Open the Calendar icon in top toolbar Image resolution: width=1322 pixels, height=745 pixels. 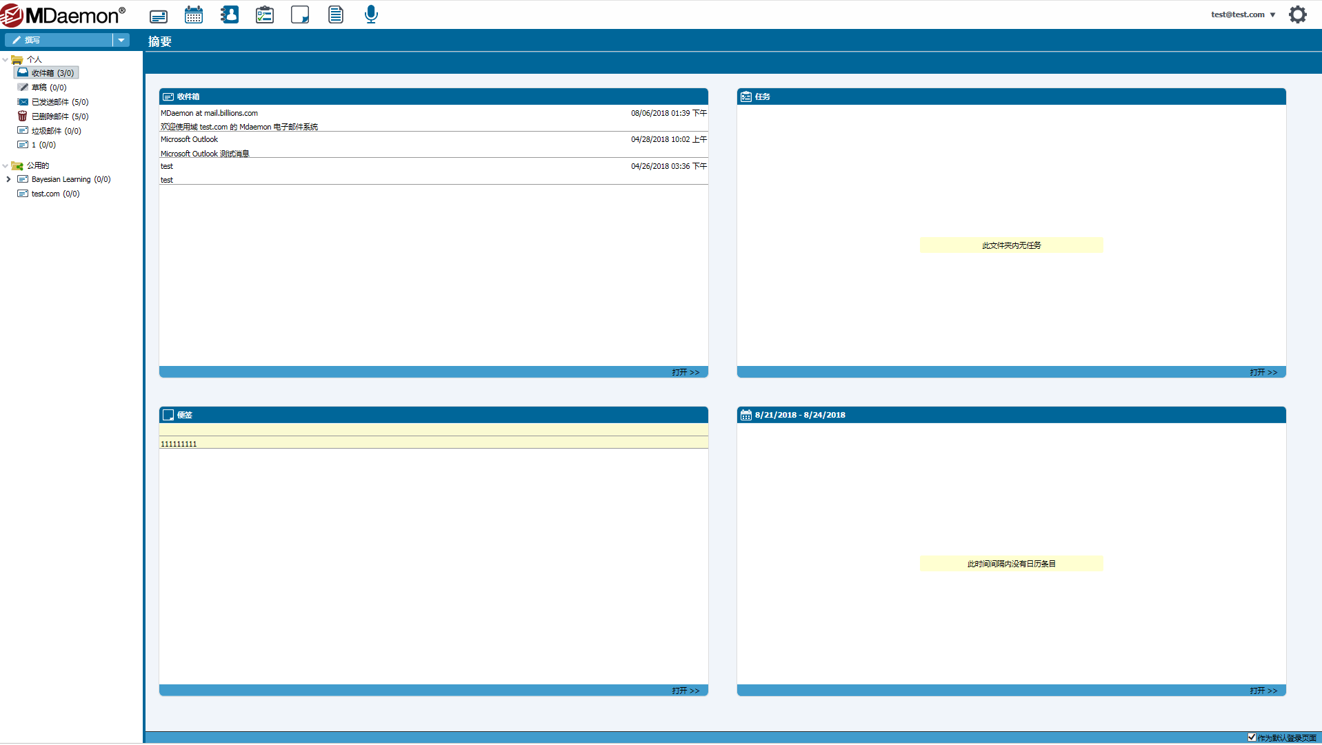pos(194,15)
